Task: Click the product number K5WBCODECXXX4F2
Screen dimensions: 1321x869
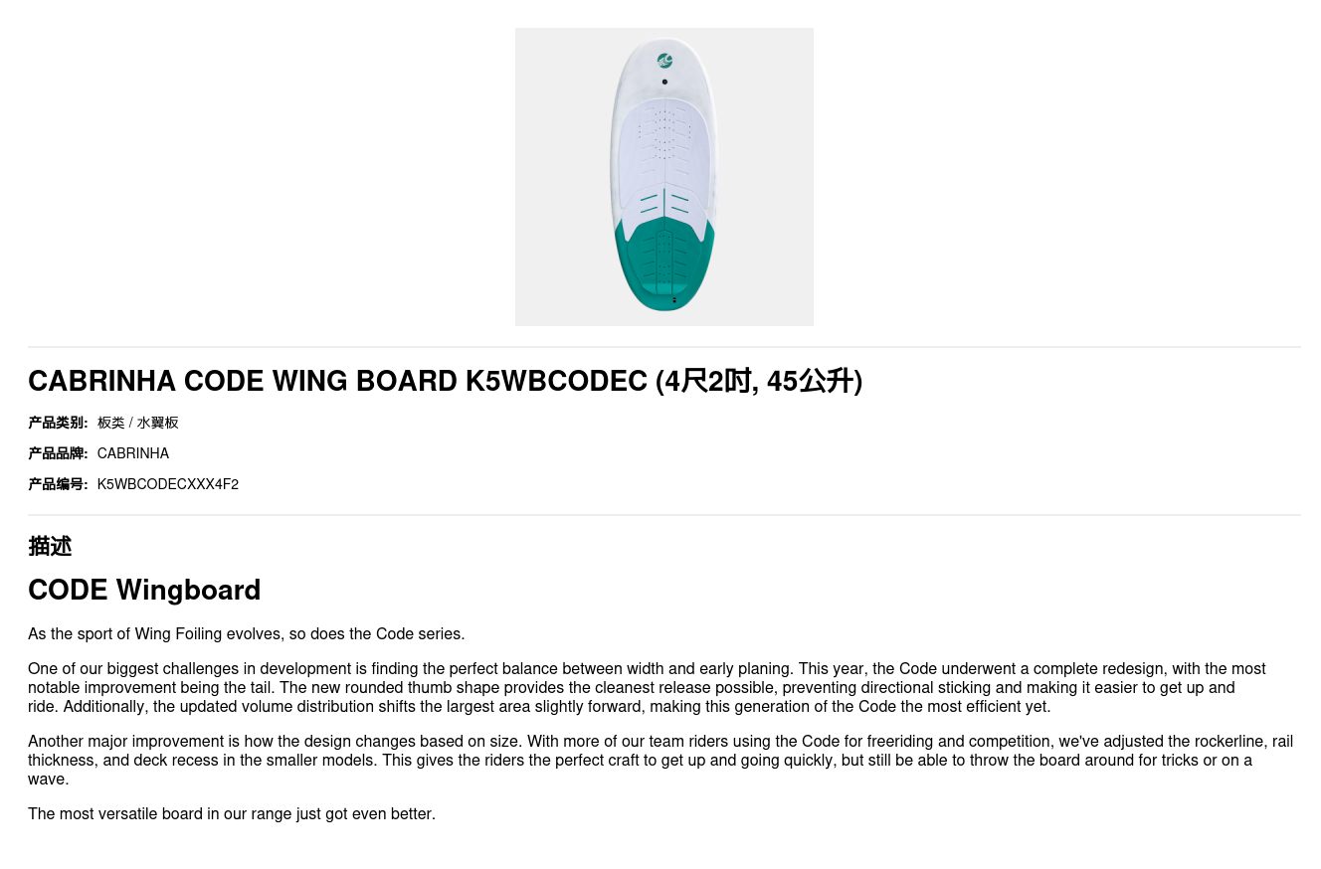Action: pos(168,484)
